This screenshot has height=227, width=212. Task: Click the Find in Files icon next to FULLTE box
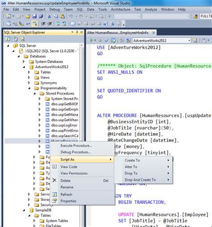click(x=195, y=16)
